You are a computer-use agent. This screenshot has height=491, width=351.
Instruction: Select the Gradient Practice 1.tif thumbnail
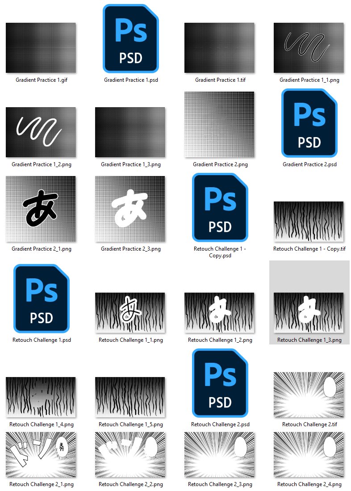[219, 48]
